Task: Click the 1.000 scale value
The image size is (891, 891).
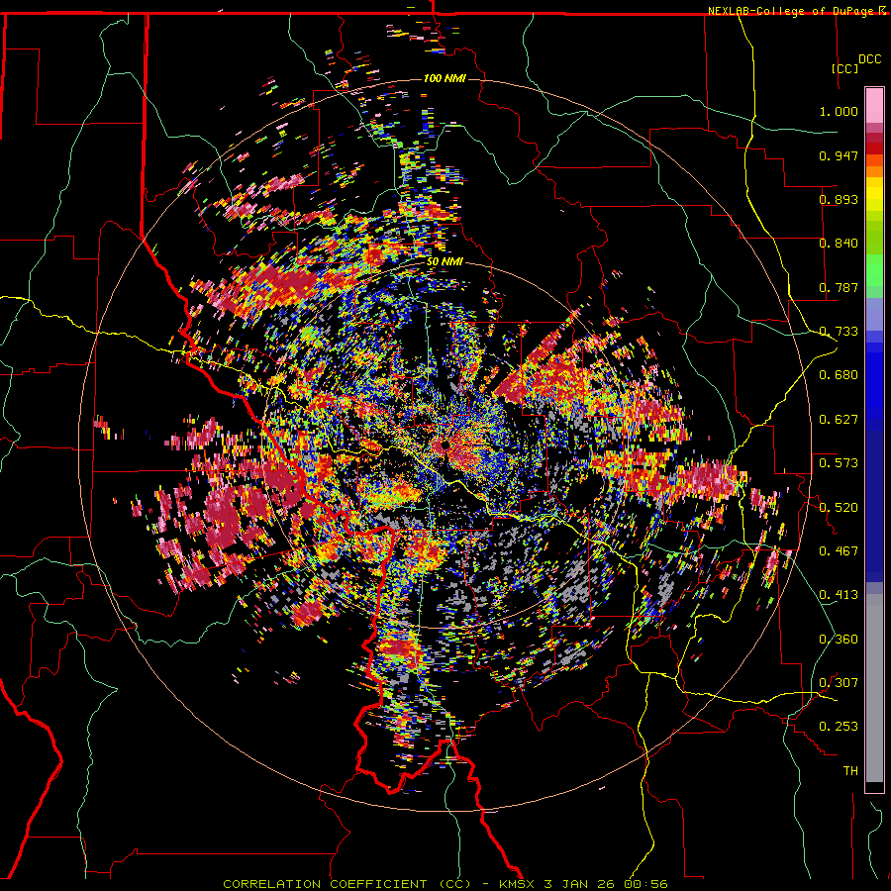Action: point(839,111)
